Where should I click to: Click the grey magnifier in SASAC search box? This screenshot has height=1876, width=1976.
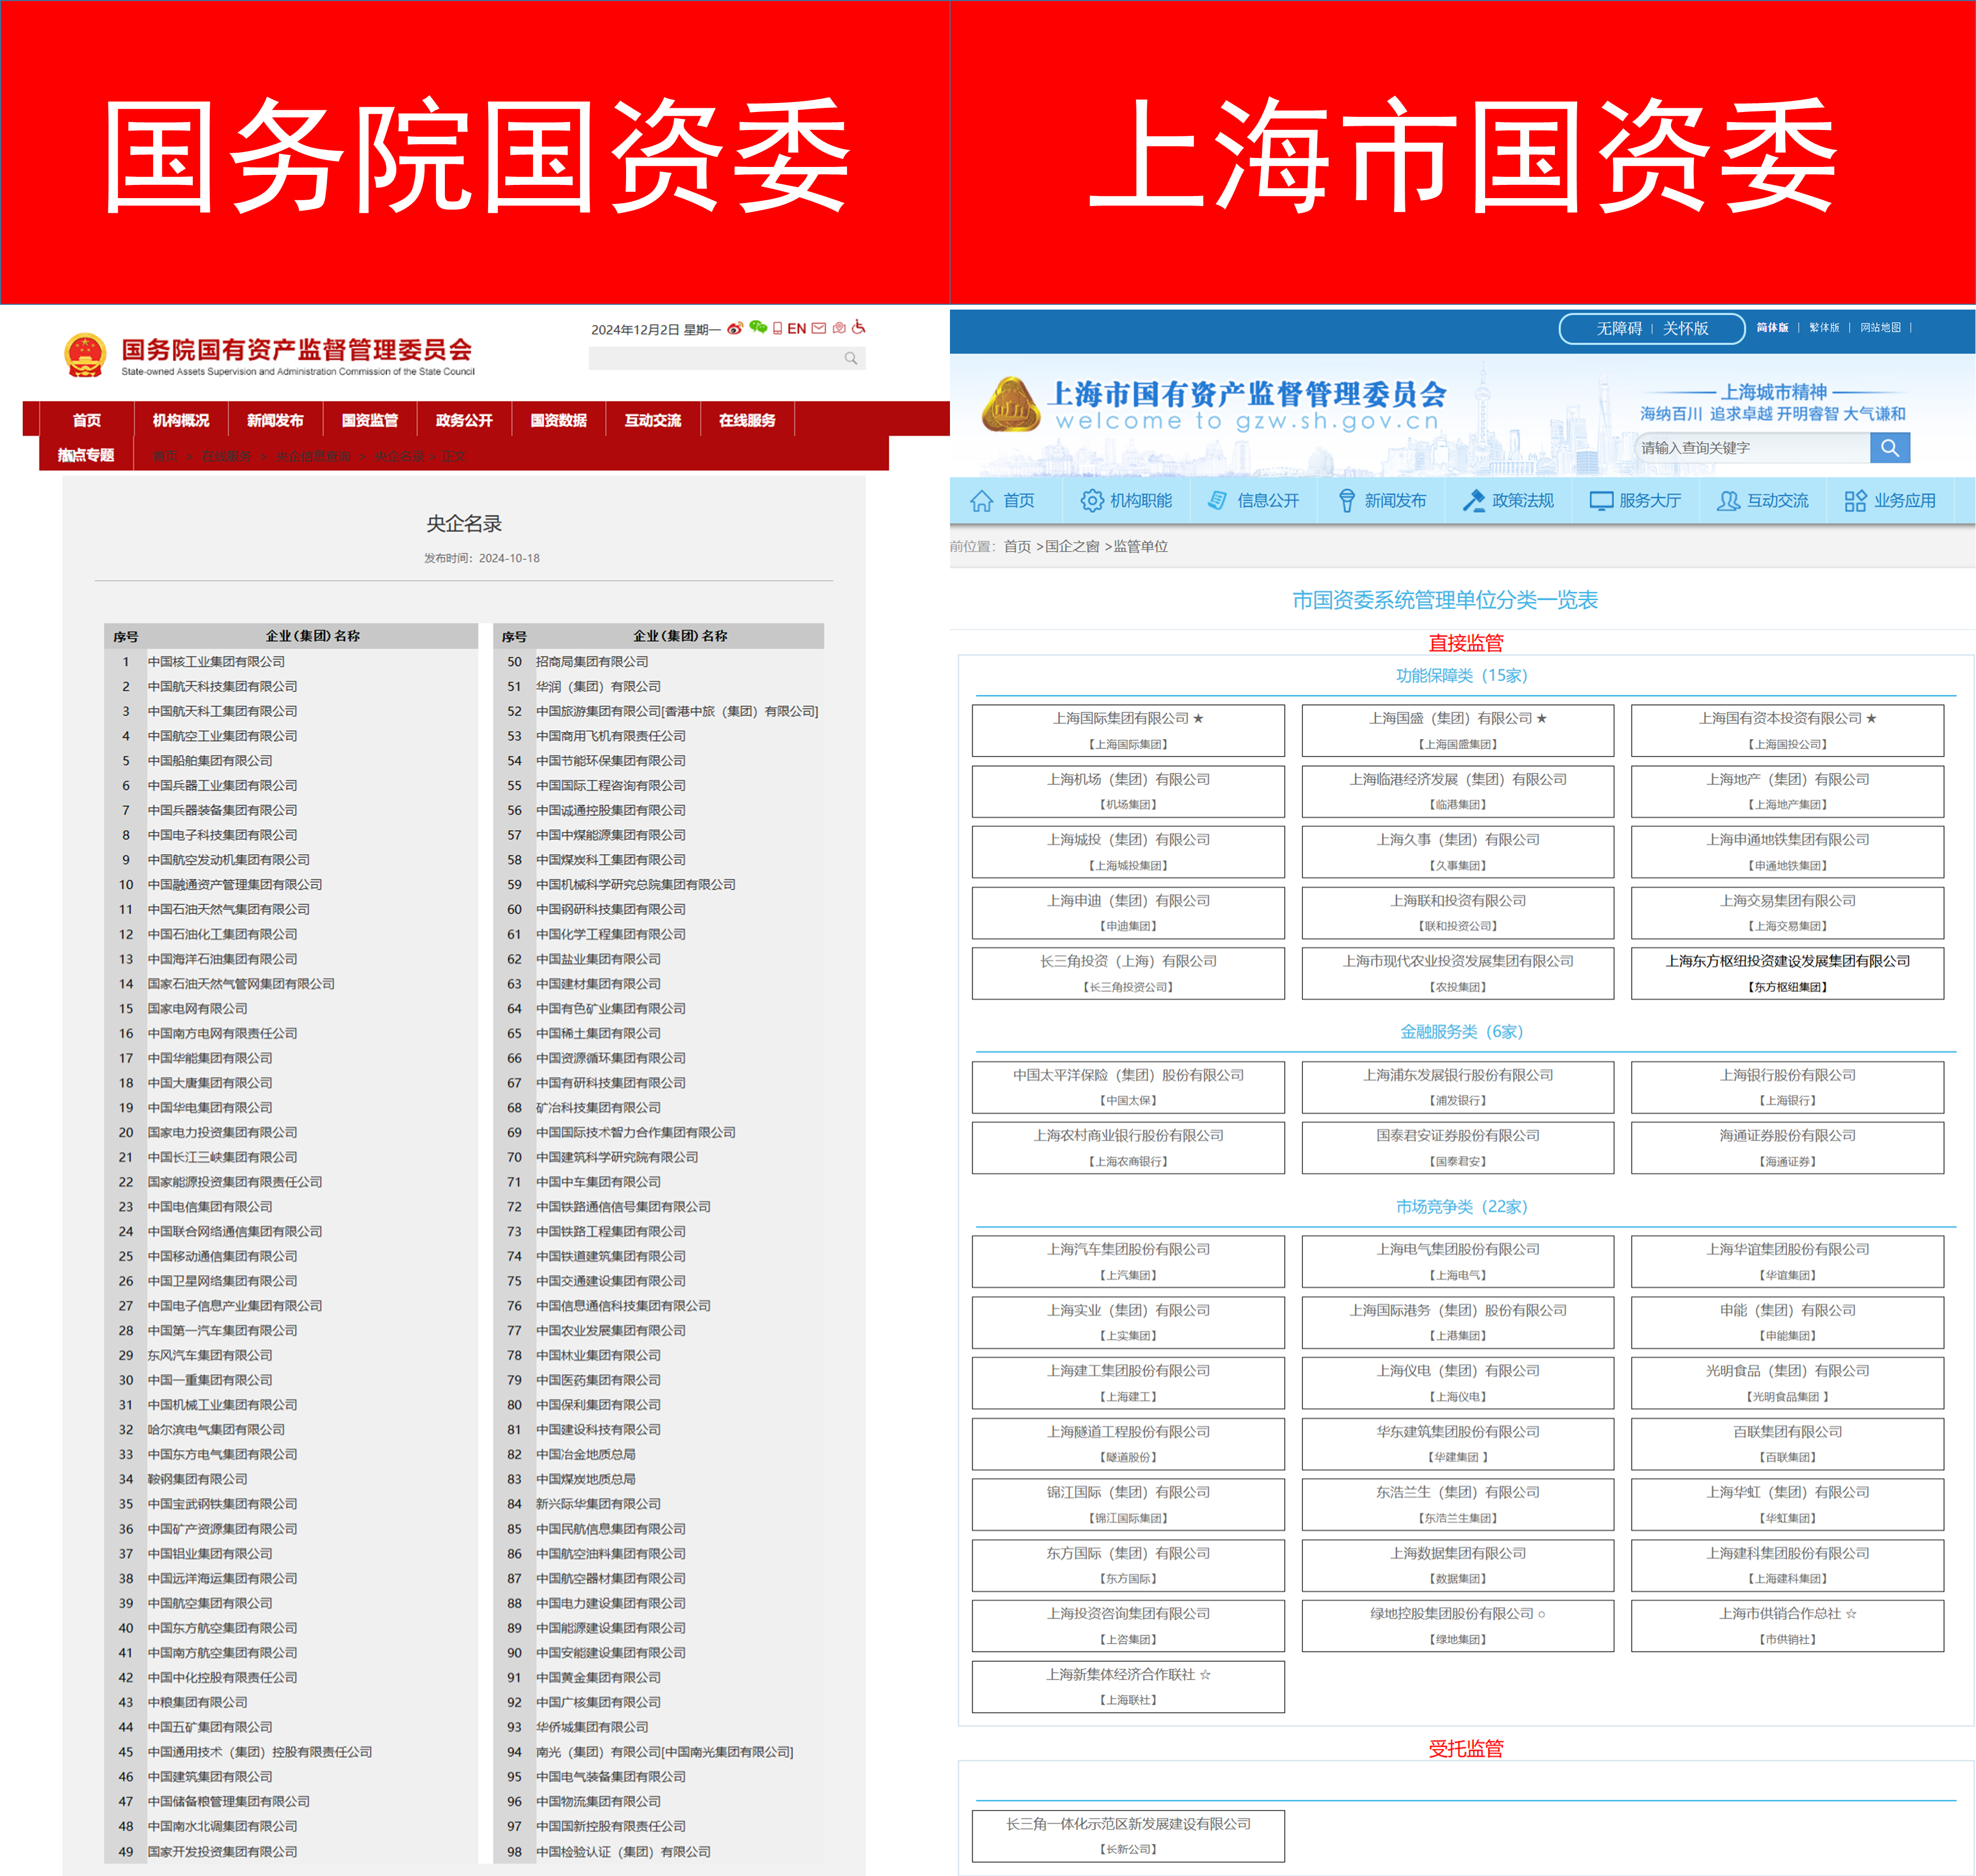(x=851, y=358)
